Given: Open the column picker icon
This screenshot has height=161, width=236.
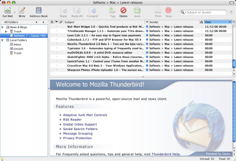Looking at the screenshot, I should (234, 22).
